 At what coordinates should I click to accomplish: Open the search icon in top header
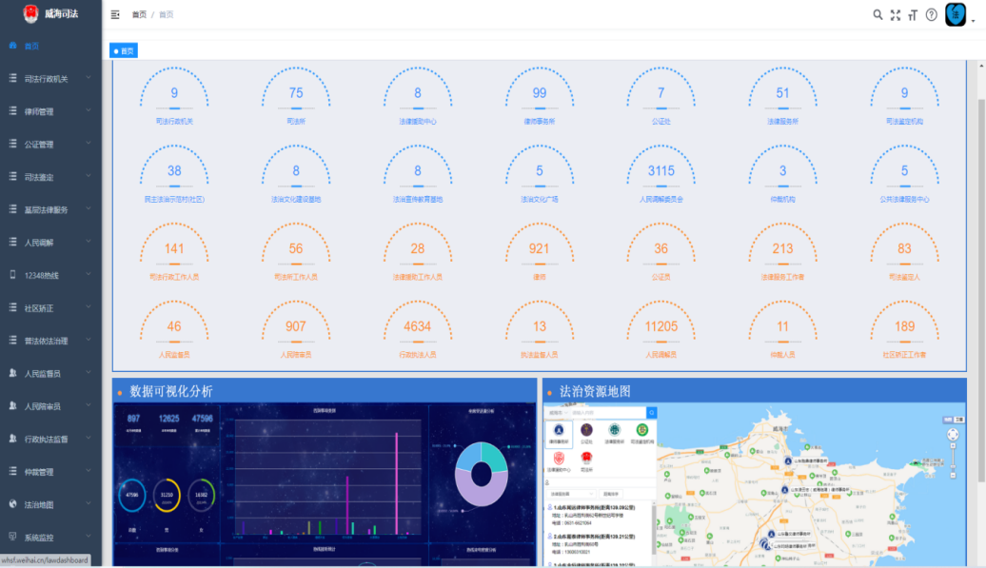coord(878,14)
